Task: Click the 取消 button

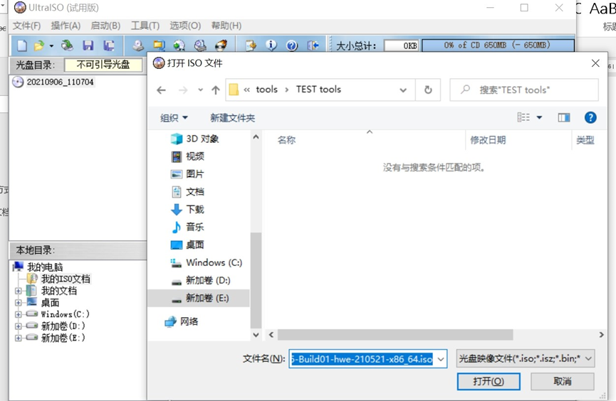Action: click(562, 382)
